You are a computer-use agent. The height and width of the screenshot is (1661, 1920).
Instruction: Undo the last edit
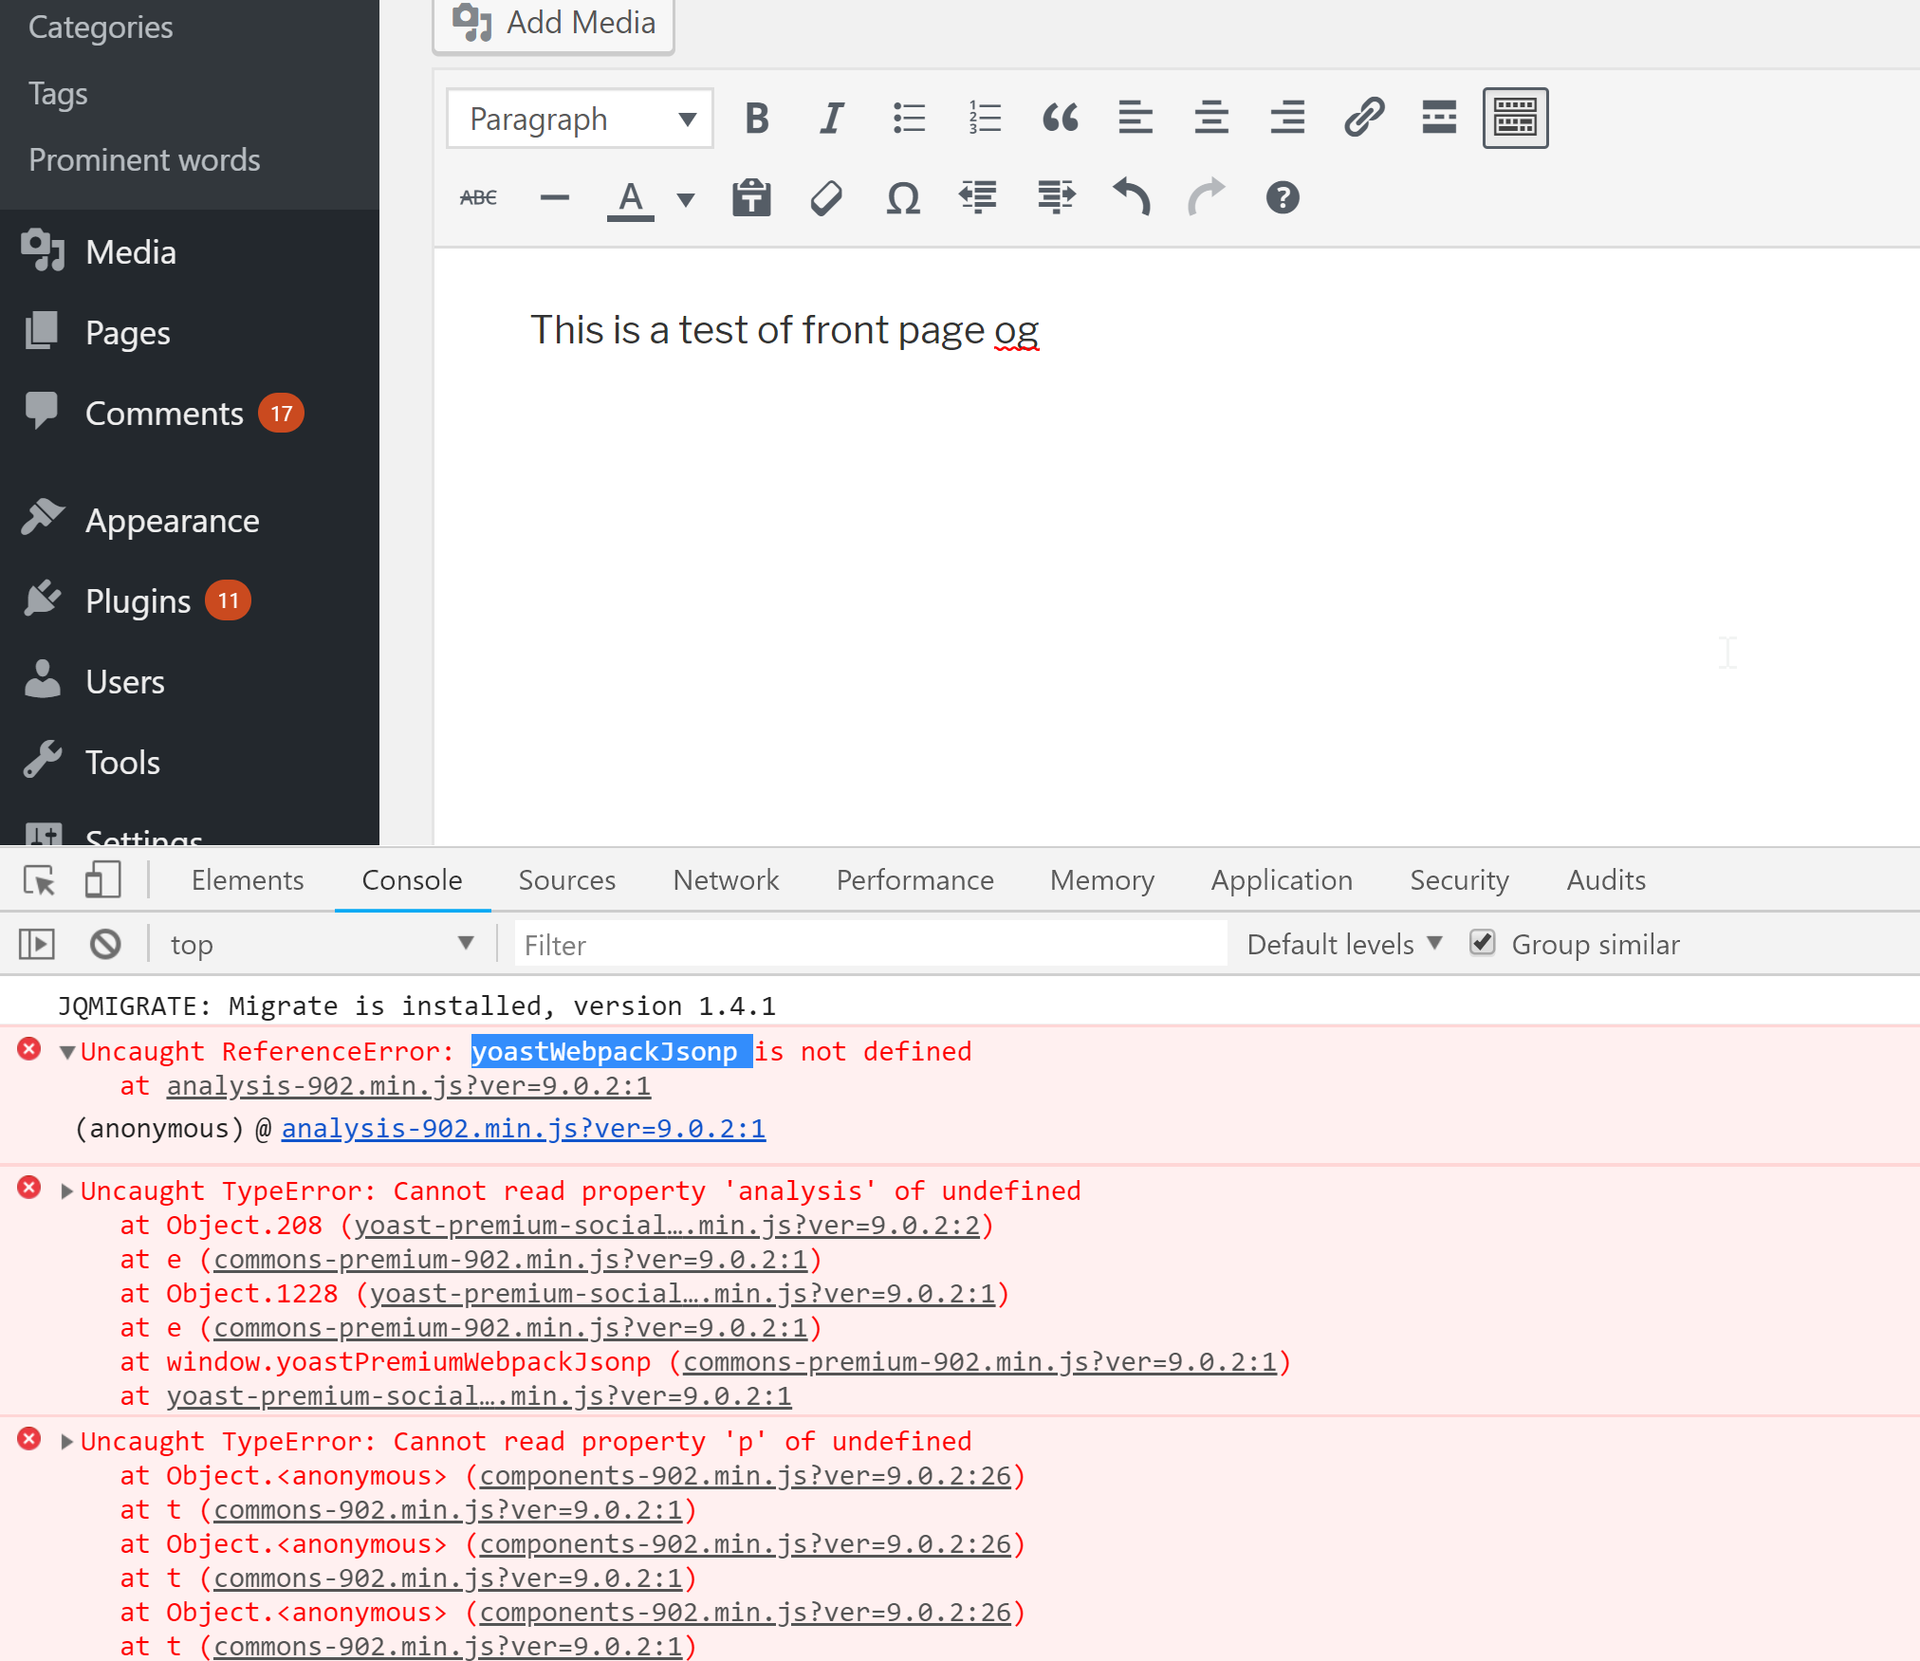tap(1131, 198)
